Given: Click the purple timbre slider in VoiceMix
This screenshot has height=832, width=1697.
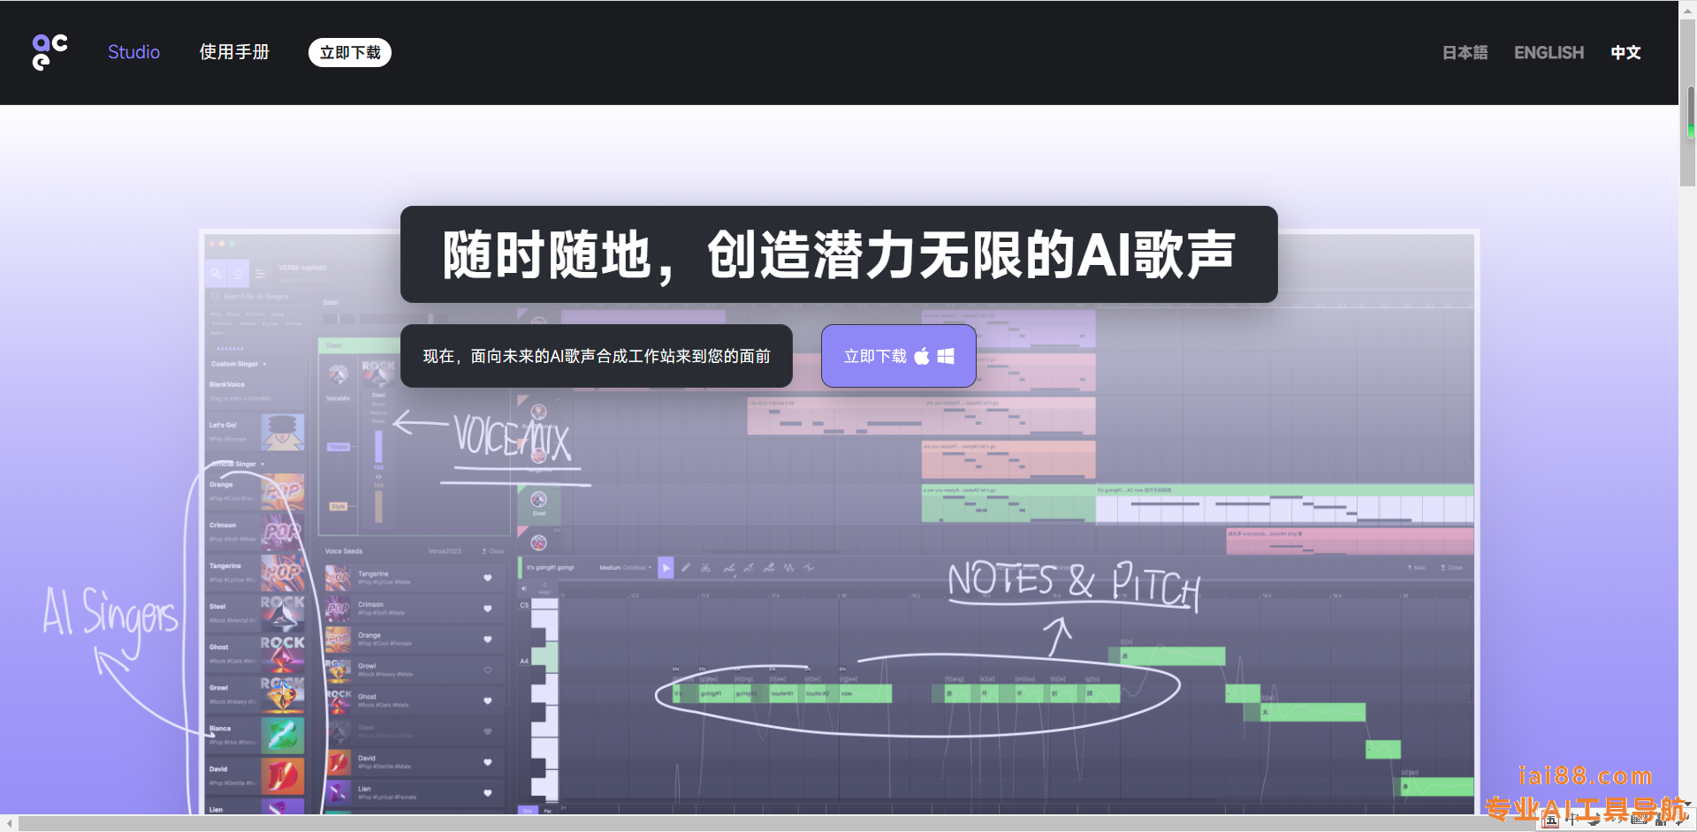Looking at the screenshot, I should point(378,447).
